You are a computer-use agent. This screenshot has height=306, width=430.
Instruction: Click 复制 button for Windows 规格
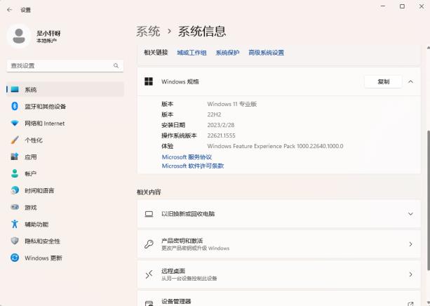coord(383,81)
